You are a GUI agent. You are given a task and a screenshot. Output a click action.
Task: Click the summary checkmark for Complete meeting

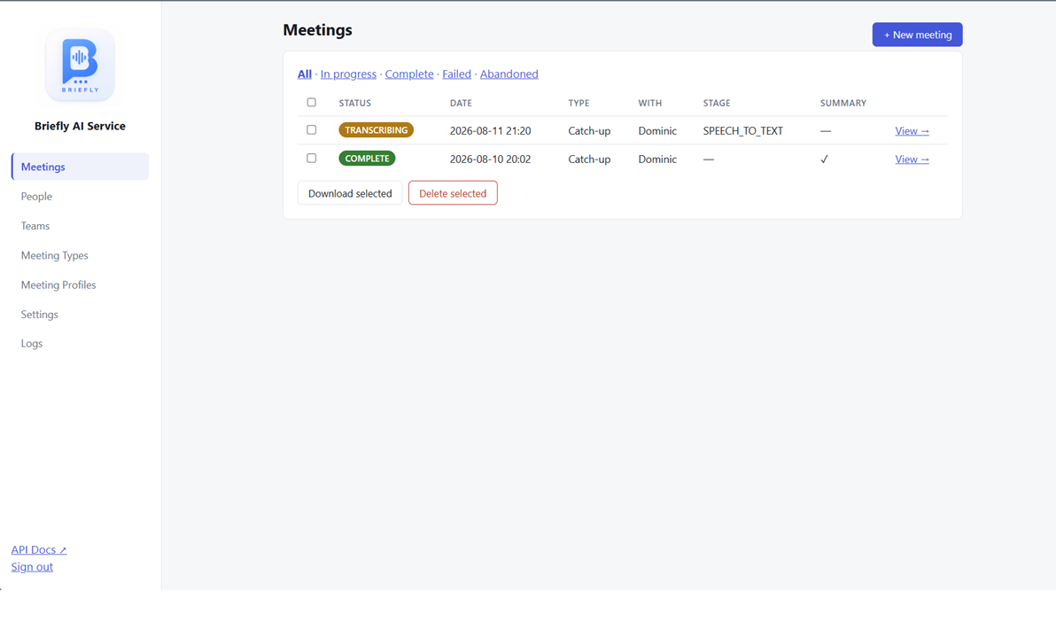tap(824, 159)
